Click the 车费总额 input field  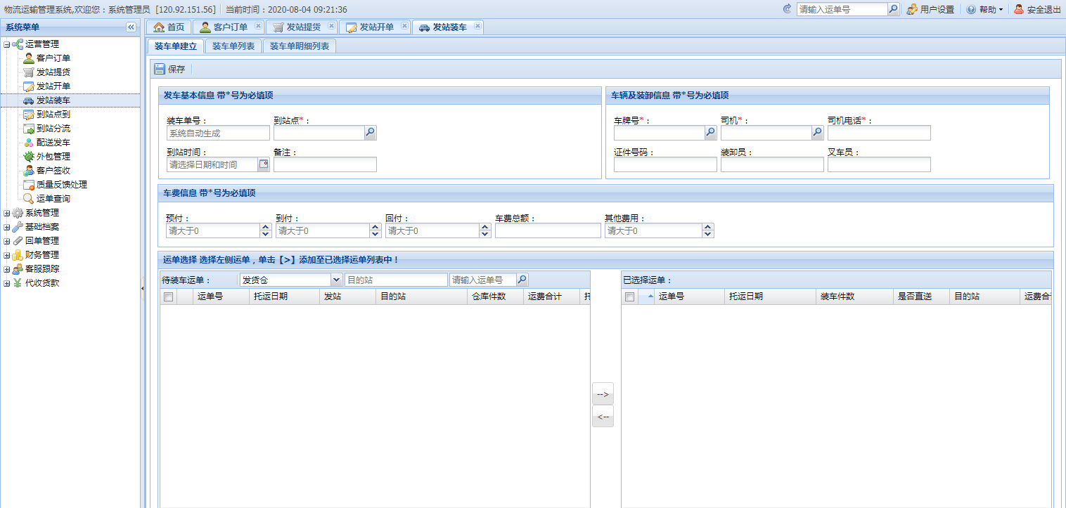pos(548,230)
